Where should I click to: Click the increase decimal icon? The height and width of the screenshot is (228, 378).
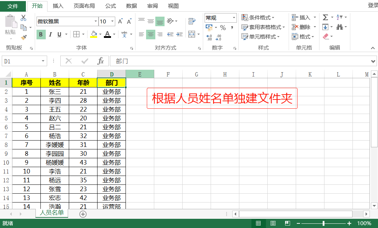pyautogui.click(x=209, y=37)
